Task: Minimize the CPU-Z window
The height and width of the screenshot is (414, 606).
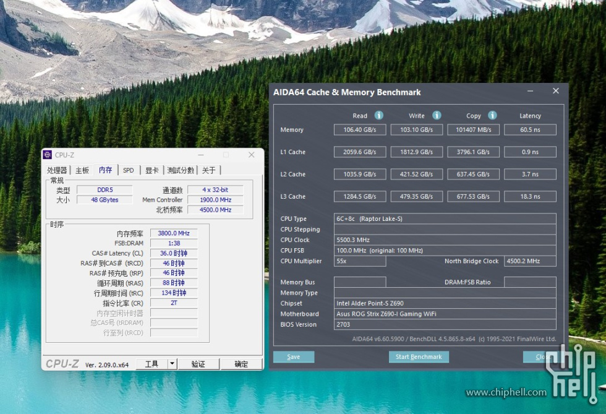Action: 201,155
